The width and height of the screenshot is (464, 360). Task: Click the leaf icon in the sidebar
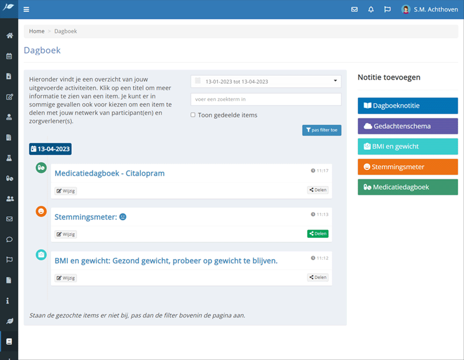tap(9, 321)
